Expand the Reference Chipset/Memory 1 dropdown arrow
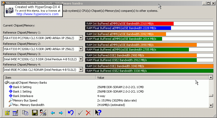This screenshot has height=118, width=217. click(81, 38)
